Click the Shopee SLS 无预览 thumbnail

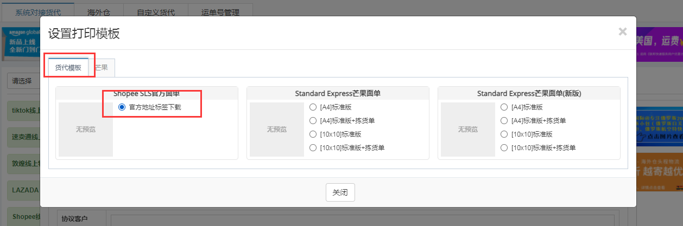click(x=86, y=130)
